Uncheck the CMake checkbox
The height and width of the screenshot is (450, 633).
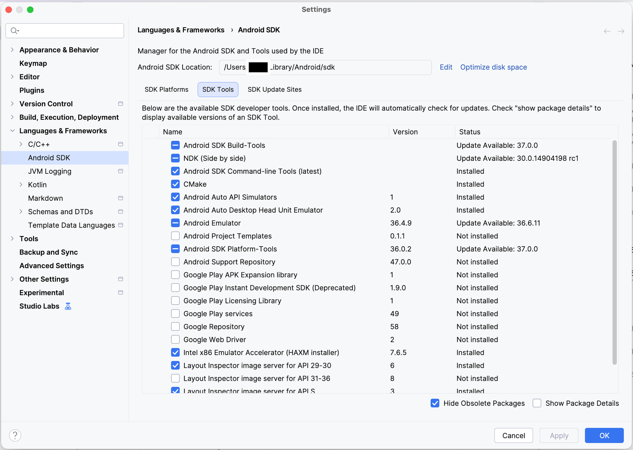coord(175,184)
